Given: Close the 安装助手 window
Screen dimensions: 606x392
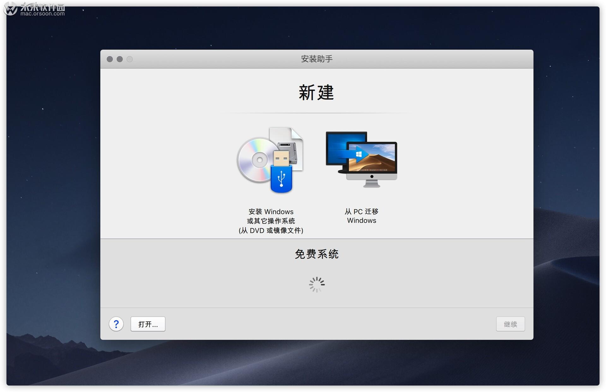Looking at the screenshot, I should (x=110, y=59).
